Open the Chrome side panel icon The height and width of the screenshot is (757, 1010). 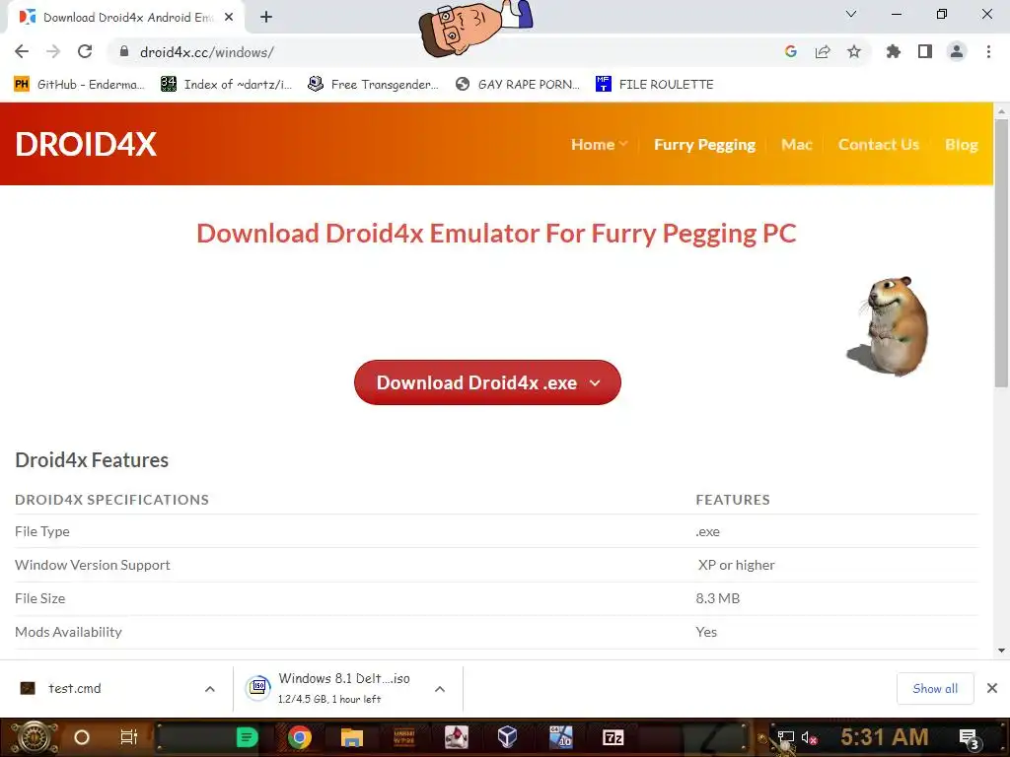(x=925, y=51)
